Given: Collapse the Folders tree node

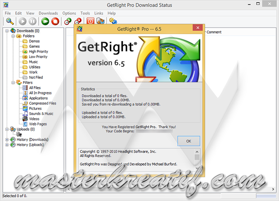Looking at the screenshot, I should click(x=13, y=36).
